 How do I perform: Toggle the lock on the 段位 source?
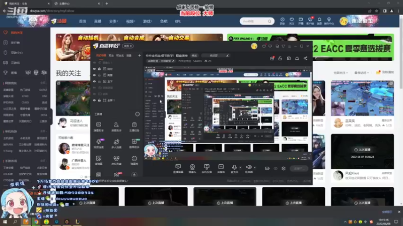[99, 69]
